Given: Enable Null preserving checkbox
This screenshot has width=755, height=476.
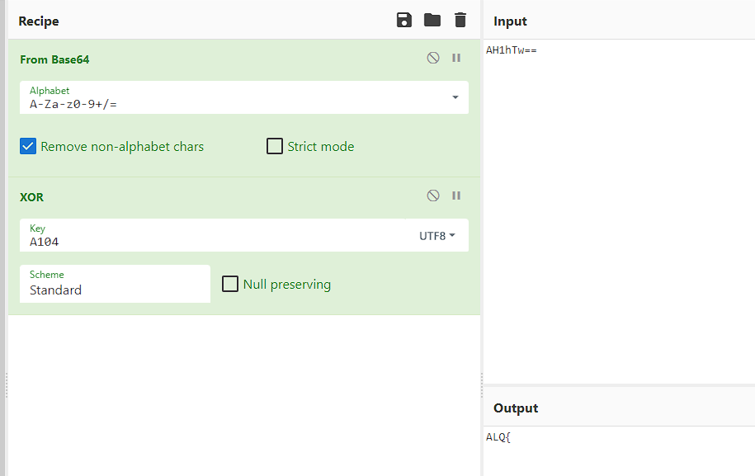Looking at the screenshot, I should 230,285.
